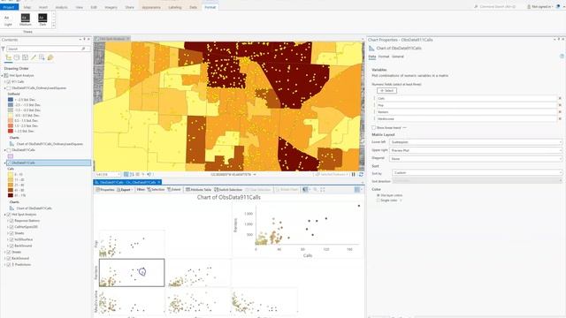Select List By Data Source icon
Screen dimensions: 566x318
coord(17,57)
